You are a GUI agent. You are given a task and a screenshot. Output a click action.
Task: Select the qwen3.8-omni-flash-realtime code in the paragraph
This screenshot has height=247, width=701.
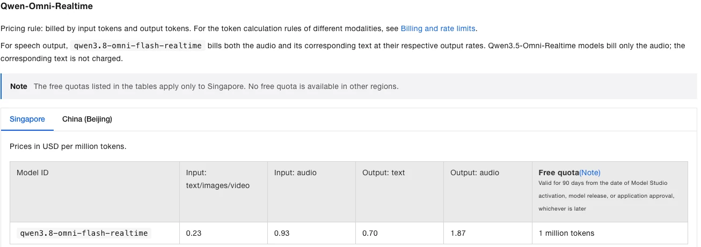point(138,46)
